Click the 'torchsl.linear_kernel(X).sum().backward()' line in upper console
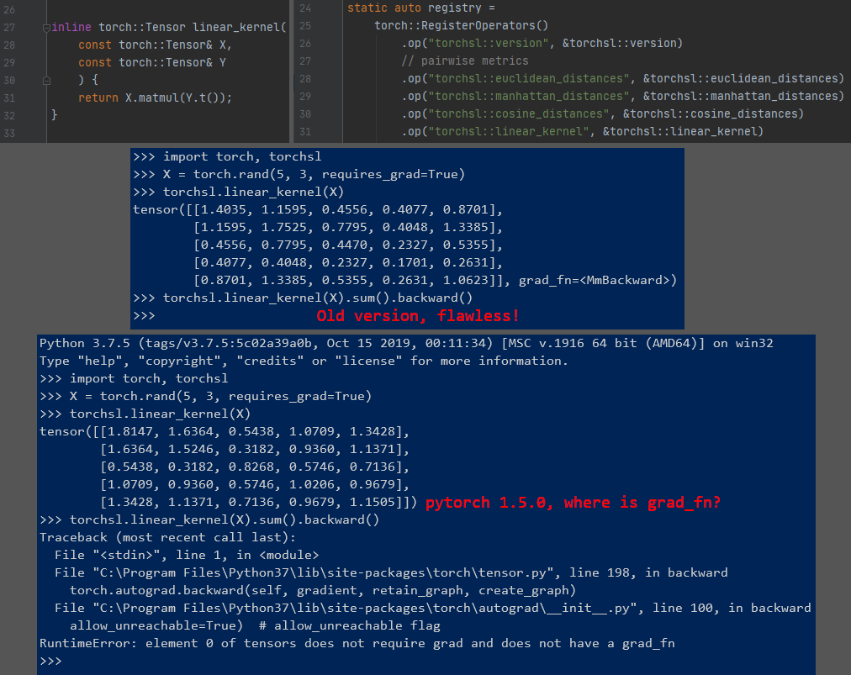851x675 pixels. (318, 298)
